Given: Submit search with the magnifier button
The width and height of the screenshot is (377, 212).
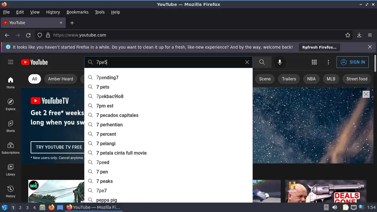Looking at the screenshot, I should click(x=262, y=62).
